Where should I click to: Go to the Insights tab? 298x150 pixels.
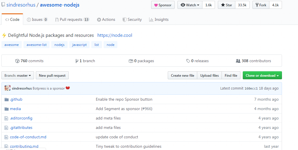tap(159, 20)
